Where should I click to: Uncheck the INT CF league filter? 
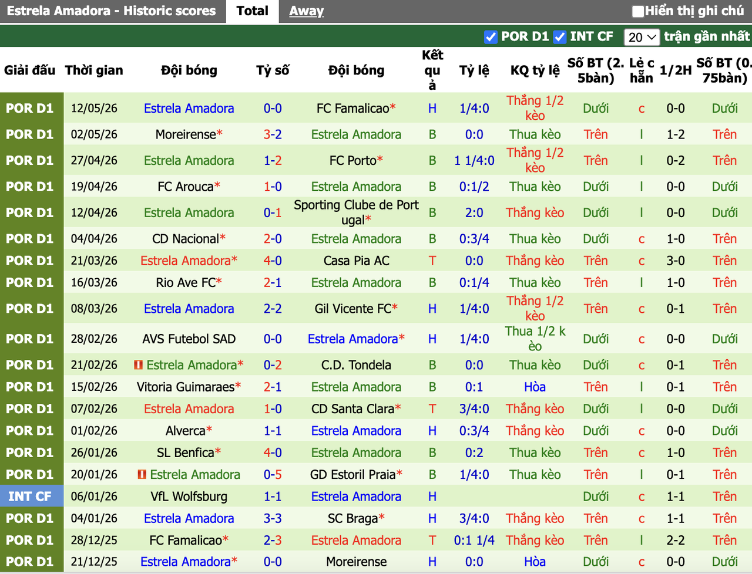click(x=560, y=37)
